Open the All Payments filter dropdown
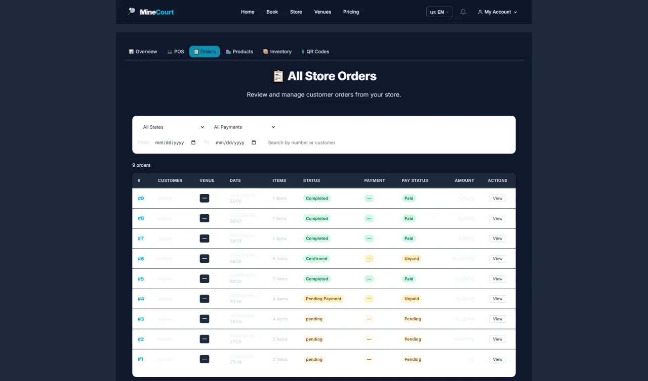648x381 pixels. [244, 127]
